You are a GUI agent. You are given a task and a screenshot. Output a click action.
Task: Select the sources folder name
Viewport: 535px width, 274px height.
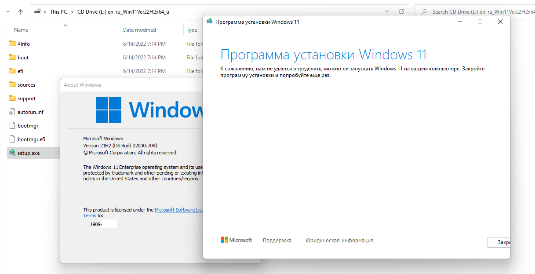click(26, 85)
